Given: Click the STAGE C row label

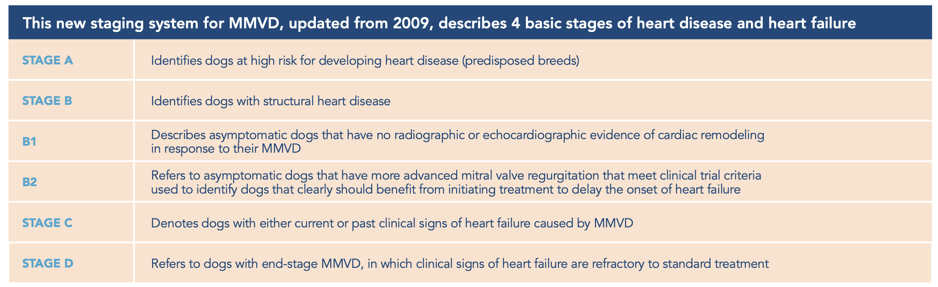Looking at the screenshot, I should click(x=47, y=223).
